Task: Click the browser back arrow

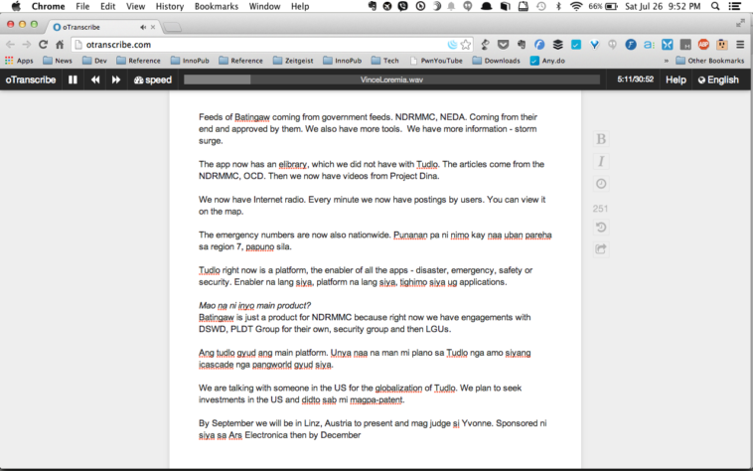Action: pos(10,45)
